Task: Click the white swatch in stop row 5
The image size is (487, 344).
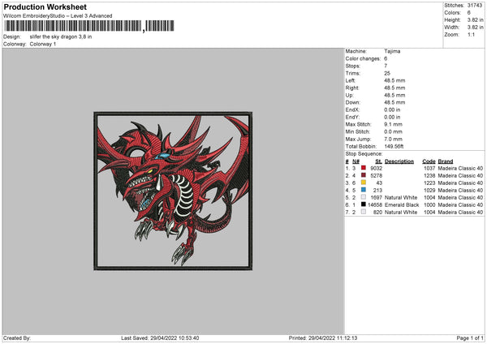Action: tap(364, 197)
